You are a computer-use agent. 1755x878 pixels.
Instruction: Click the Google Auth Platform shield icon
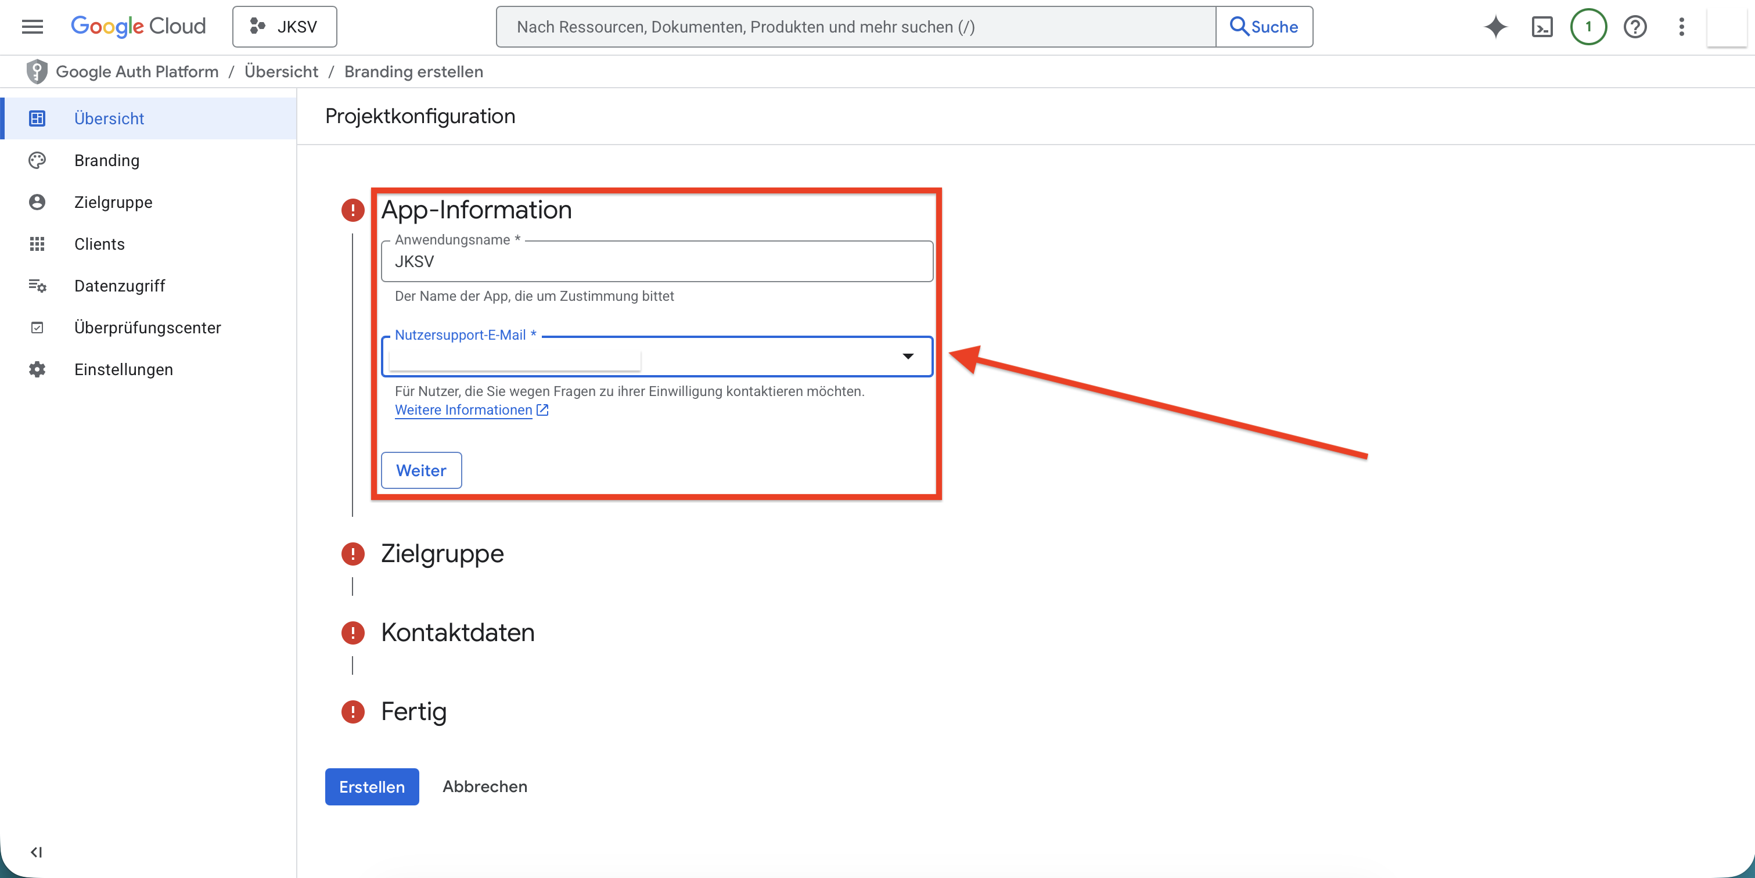point(37,71)
